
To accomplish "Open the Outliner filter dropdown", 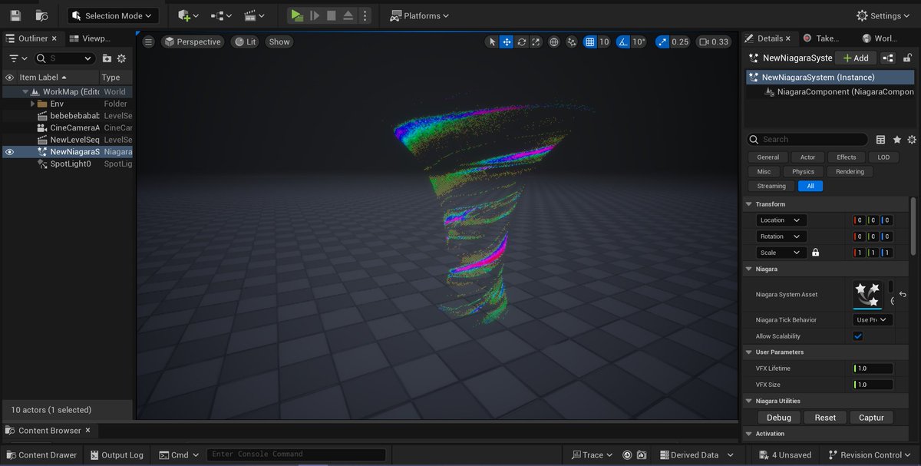I will tap(18, 58).
